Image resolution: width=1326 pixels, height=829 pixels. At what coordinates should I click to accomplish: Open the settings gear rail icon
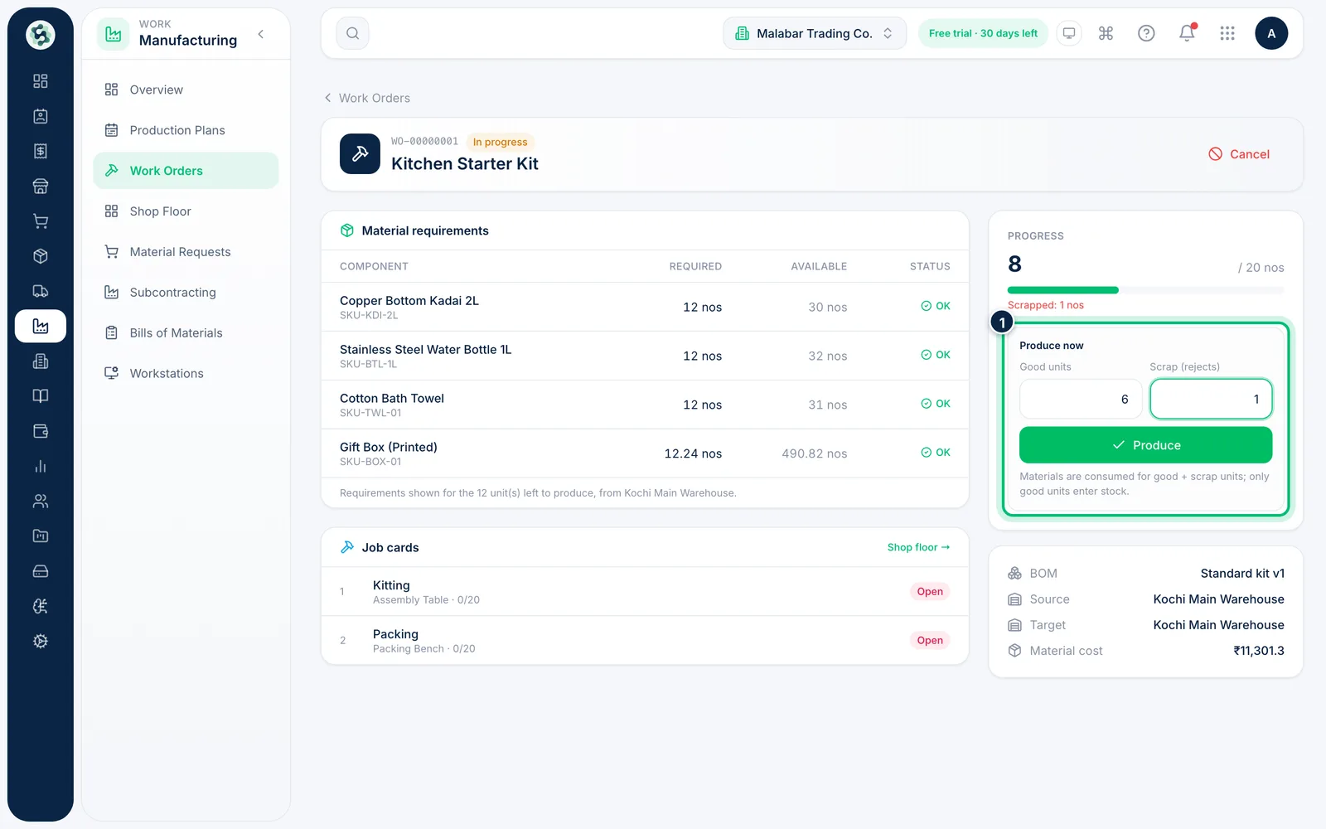[41, 641]
